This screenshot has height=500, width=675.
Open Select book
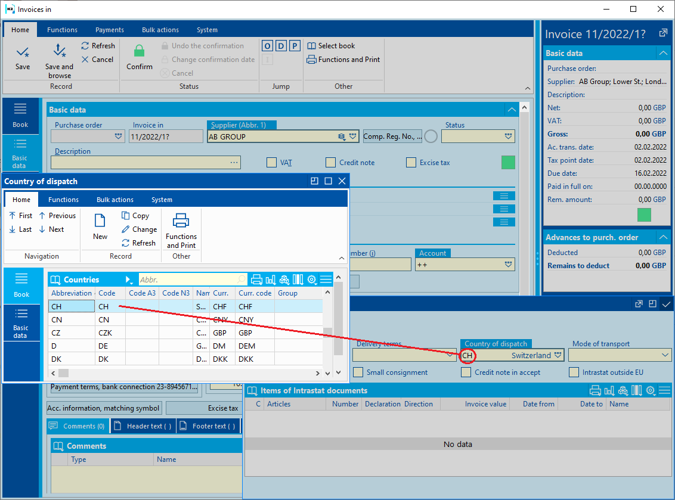tap(331, 46)
